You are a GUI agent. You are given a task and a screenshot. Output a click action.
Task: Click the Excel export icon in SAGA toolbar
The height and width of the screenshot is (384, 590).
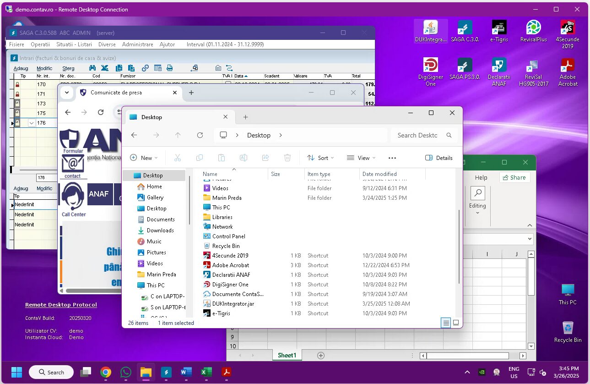(105, 68)
